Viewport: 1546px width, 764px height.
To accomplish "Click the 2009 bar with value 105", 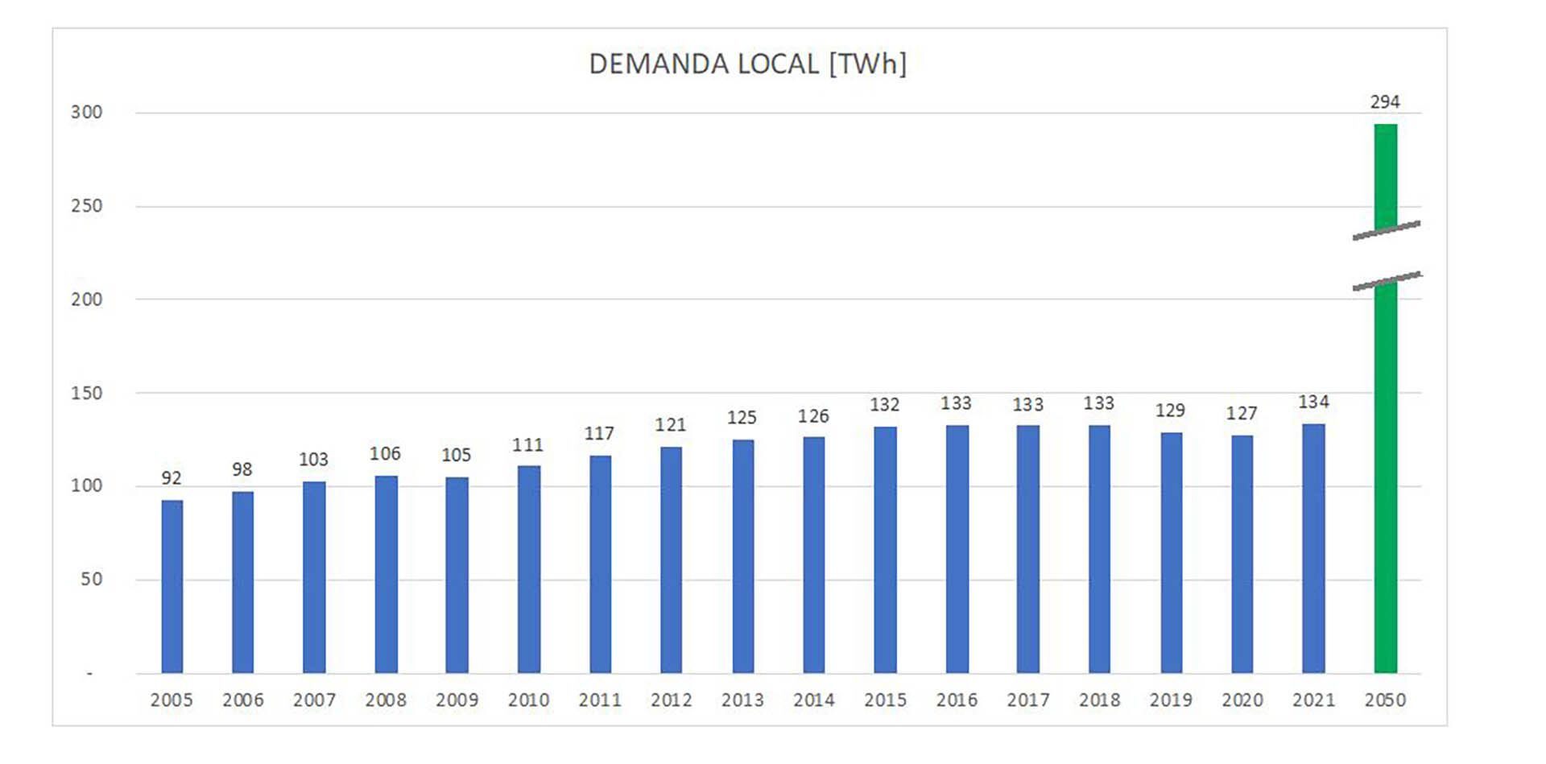I will (457, 575).
